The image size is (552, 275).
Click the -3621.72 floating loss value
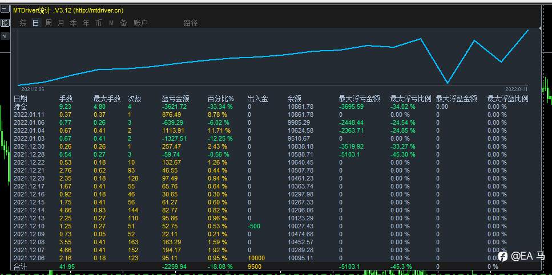174,106
